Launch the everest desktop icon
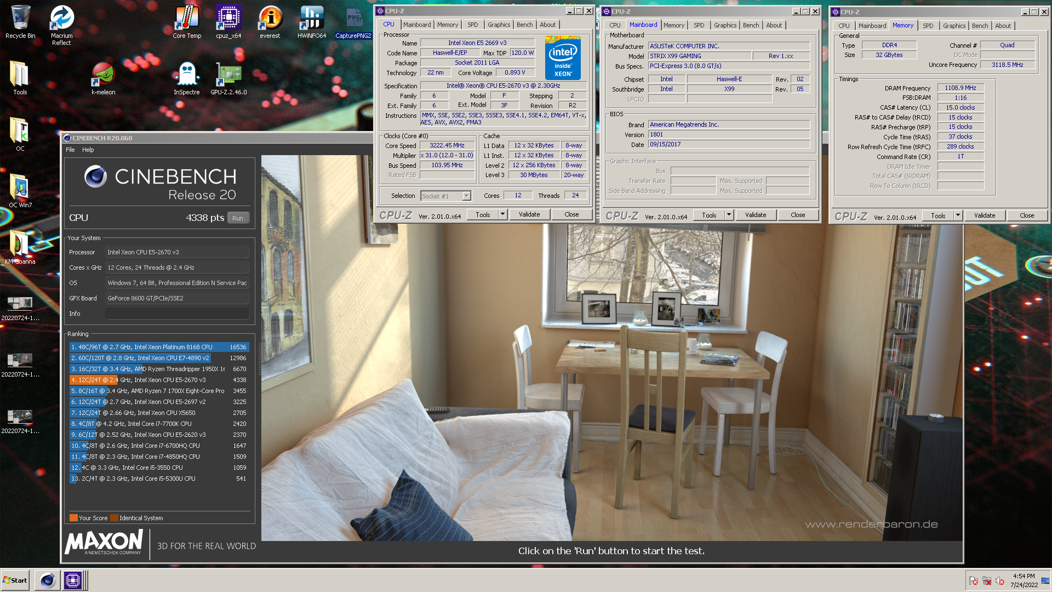1052x592 pixels. 270,22
